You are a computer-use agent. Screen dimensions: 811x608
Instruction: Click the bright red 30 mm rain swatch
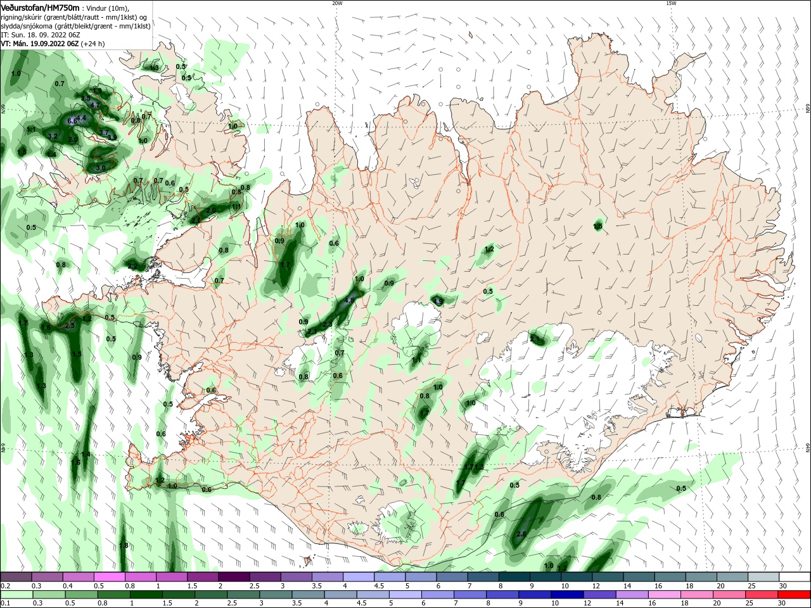tap(795, 595)
